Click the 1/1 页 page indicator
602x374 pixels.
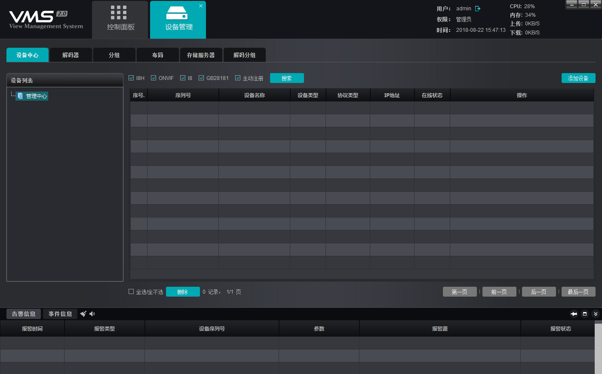pyautogui.click(x=233, y=292)
